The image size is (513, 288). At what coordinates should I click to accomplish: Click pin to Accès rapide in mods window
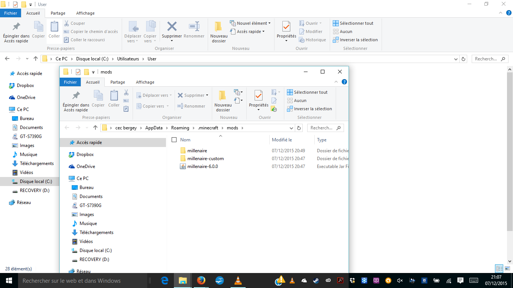76,101
